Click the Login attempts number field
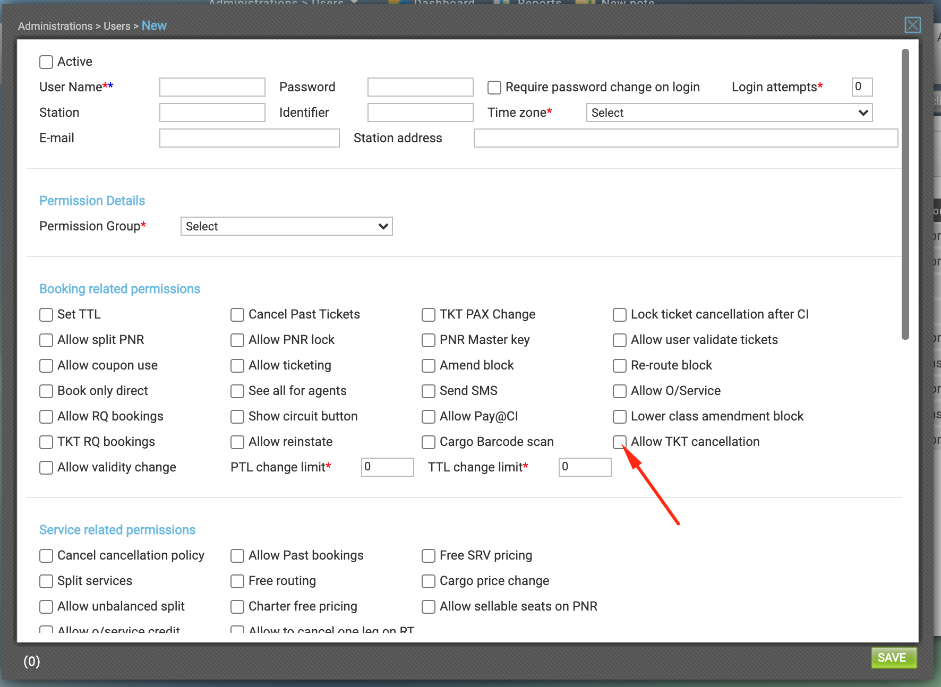941x687 pixels. pos(862,87)
